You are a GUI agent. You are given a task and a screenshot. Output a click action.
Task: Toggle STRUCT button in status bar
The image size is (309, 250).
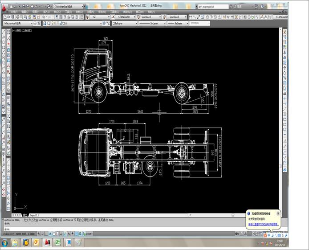89,234
